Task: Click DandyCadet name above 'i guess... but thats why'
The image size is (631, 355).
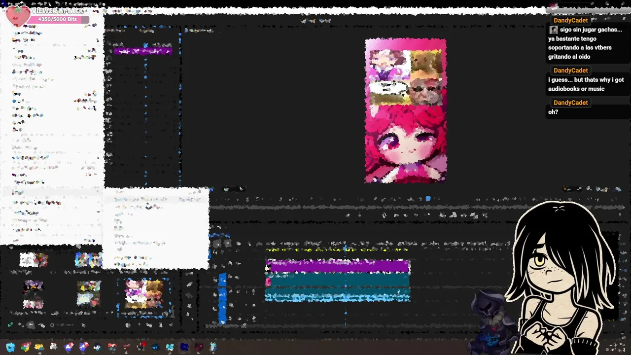Action: 570,71
